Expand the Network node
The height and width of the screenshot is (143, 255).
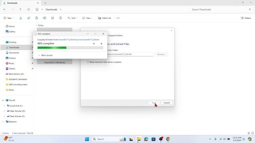click(x=3, y=122)
